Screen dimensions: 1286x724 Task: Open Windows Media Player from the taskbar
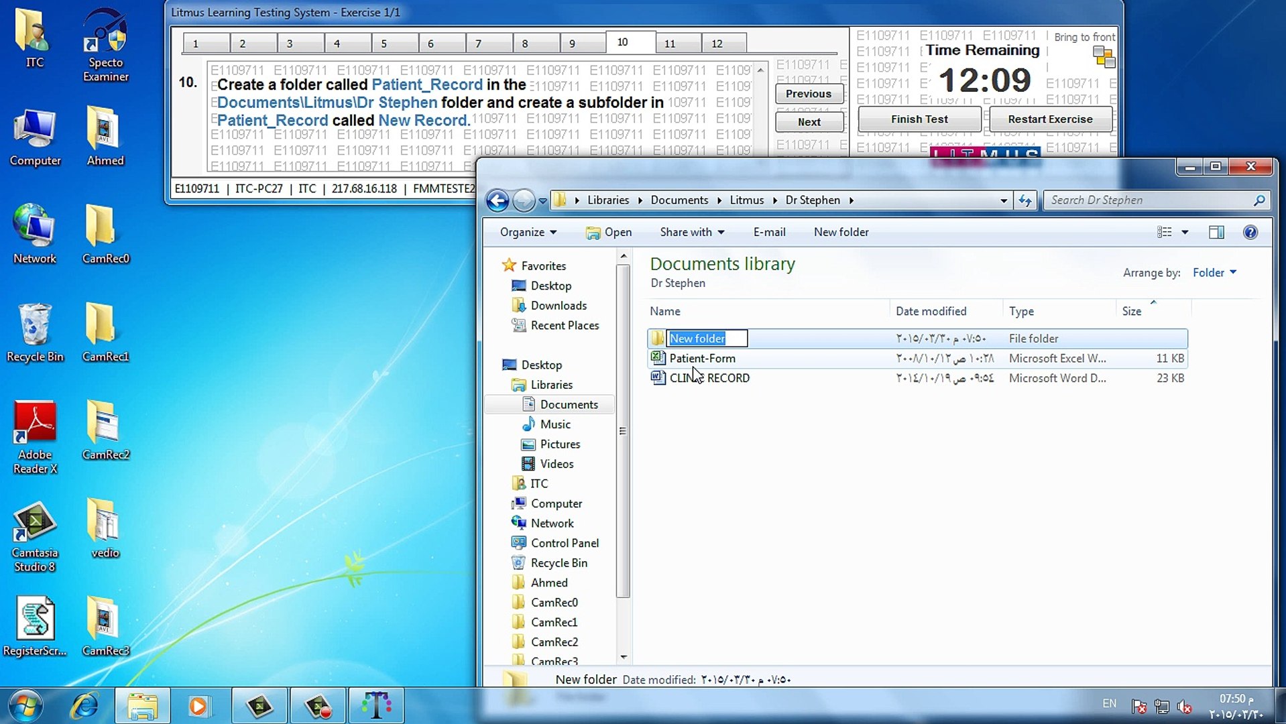tap(199, 706)
